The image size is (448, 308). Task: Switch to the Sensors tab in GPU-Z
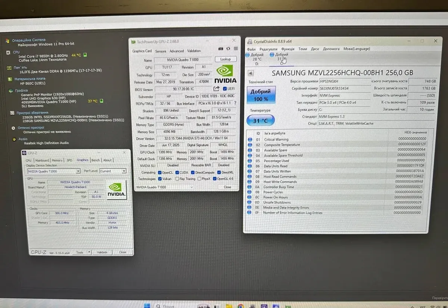coord(161,51)
